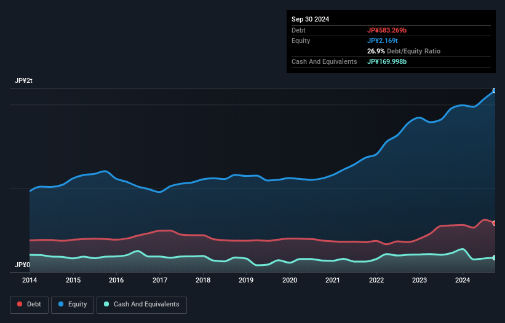Viewport: 505px width, 323px height.
Task: Click the Cash And Equivalents tooltip label
Action: pos(324,61)
